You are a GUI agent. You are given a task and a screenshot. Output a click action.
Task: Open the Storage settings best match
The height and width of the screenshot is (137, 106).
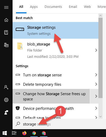55,30
